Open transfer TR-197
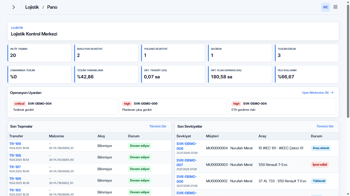Viewport: 350px width, 196px height. [x=15, y=167]
